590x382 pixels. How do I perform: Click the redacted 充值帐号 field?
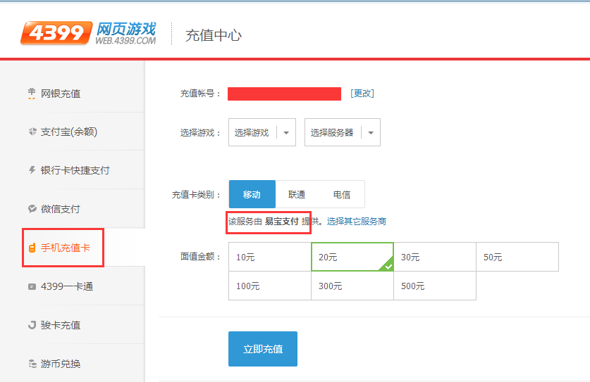coord(284,94)
